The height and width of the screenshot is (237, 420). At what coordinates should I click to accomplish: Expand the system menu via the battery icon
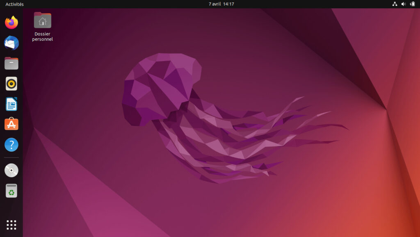[412, 4]
